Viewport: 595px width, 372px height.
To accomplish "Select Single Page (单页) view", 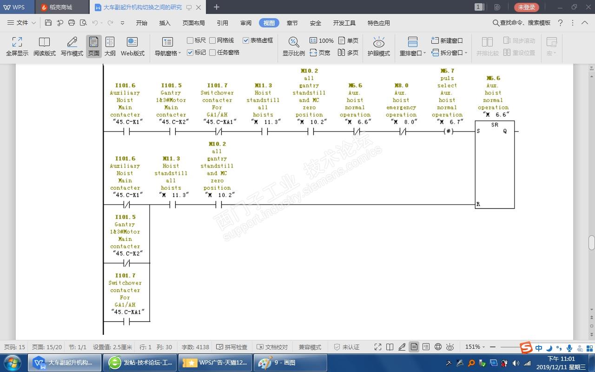I will point(349,40).
